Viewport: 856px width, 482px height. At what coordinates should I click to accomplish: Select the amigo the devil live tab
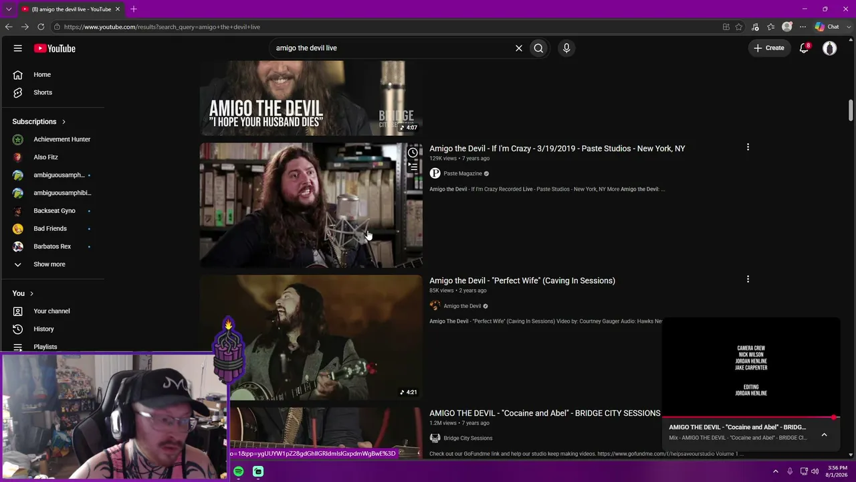pos(70,9)
